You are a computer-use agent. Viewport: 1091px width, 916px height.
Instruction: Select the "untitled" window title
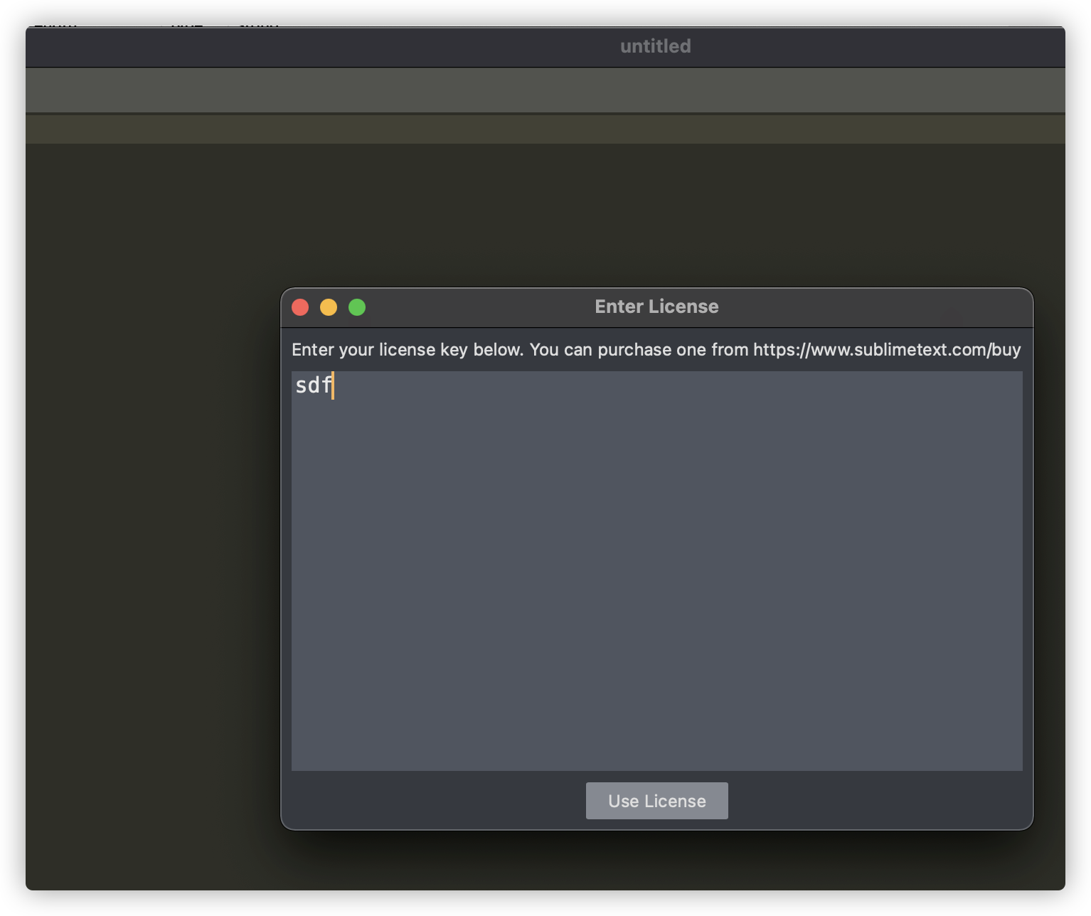(654, 46)
